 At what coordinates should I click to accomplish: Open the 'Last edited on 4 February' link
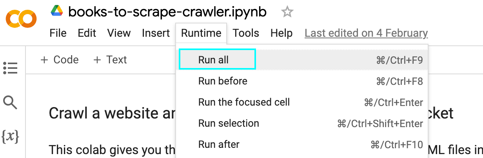(x=366, y=33)
